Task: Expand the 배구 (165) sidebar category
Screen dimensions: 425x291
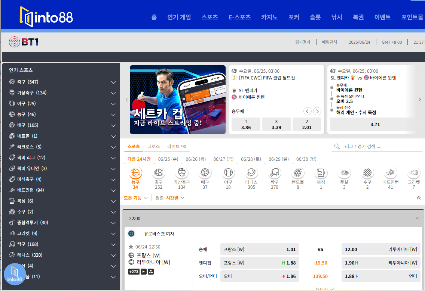Action: (113, 125)
